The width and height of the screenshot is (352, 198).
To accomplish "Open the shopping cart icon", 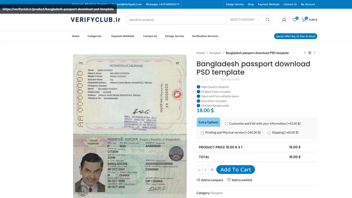I will pos(304,20).
